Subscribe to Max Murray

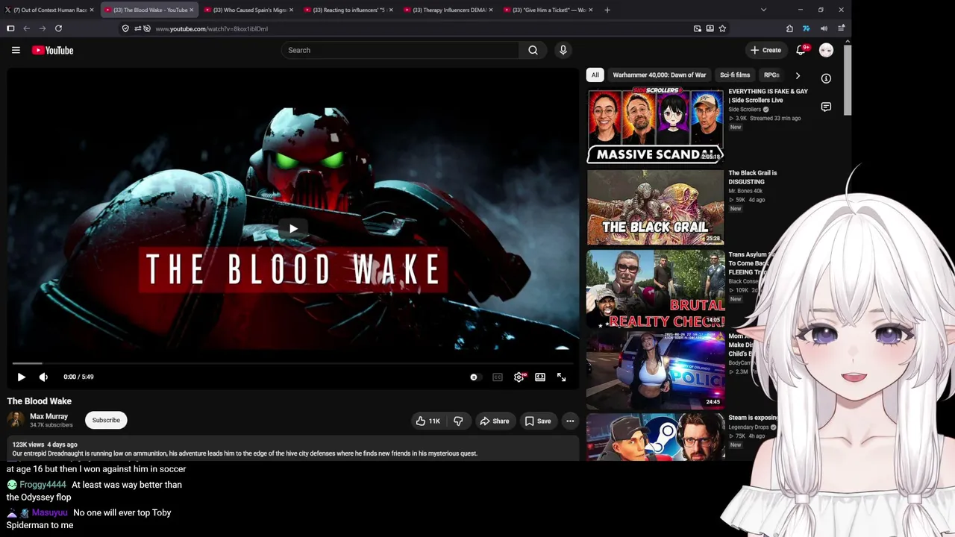pyautogui.click(x=106, y=420)
